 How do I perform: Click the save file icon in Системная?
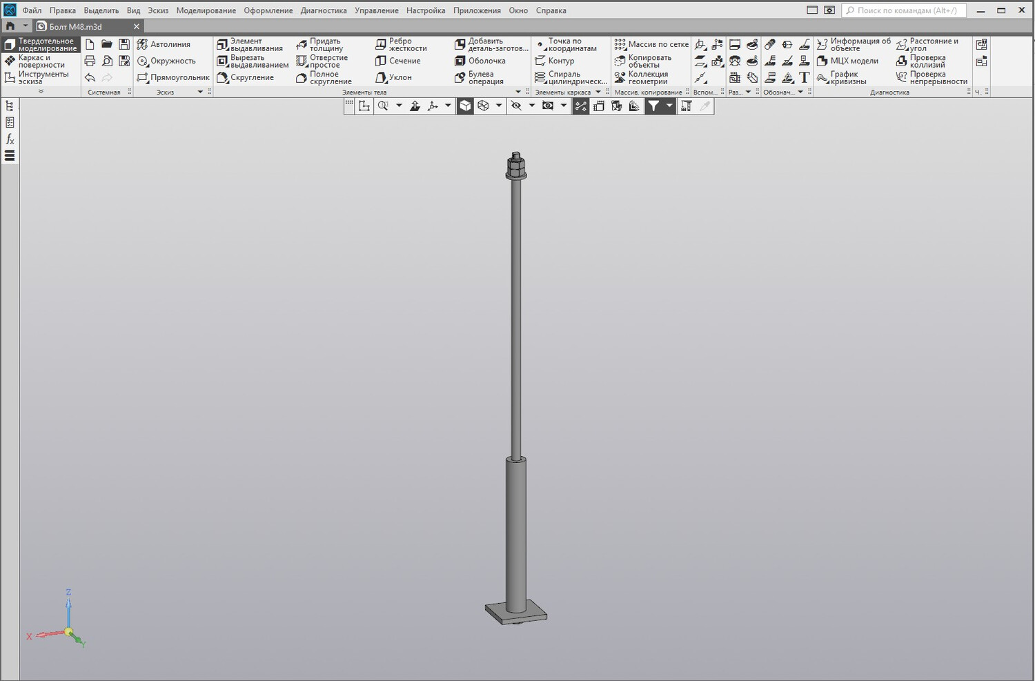pyautogui.click(x=124, y=44)
